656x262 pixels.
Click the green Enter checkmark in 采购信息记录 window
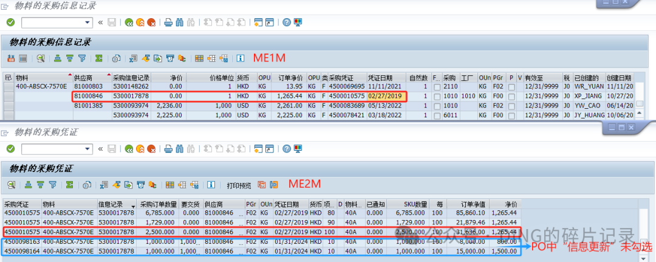pyautogui.click(x=11, y=22)
